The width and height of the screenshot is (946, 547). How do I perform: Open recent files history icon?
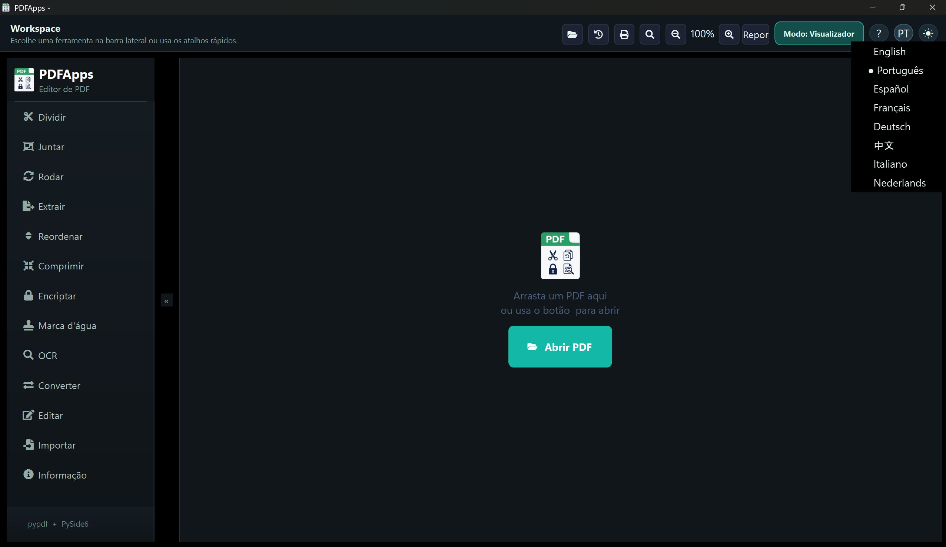598,34
